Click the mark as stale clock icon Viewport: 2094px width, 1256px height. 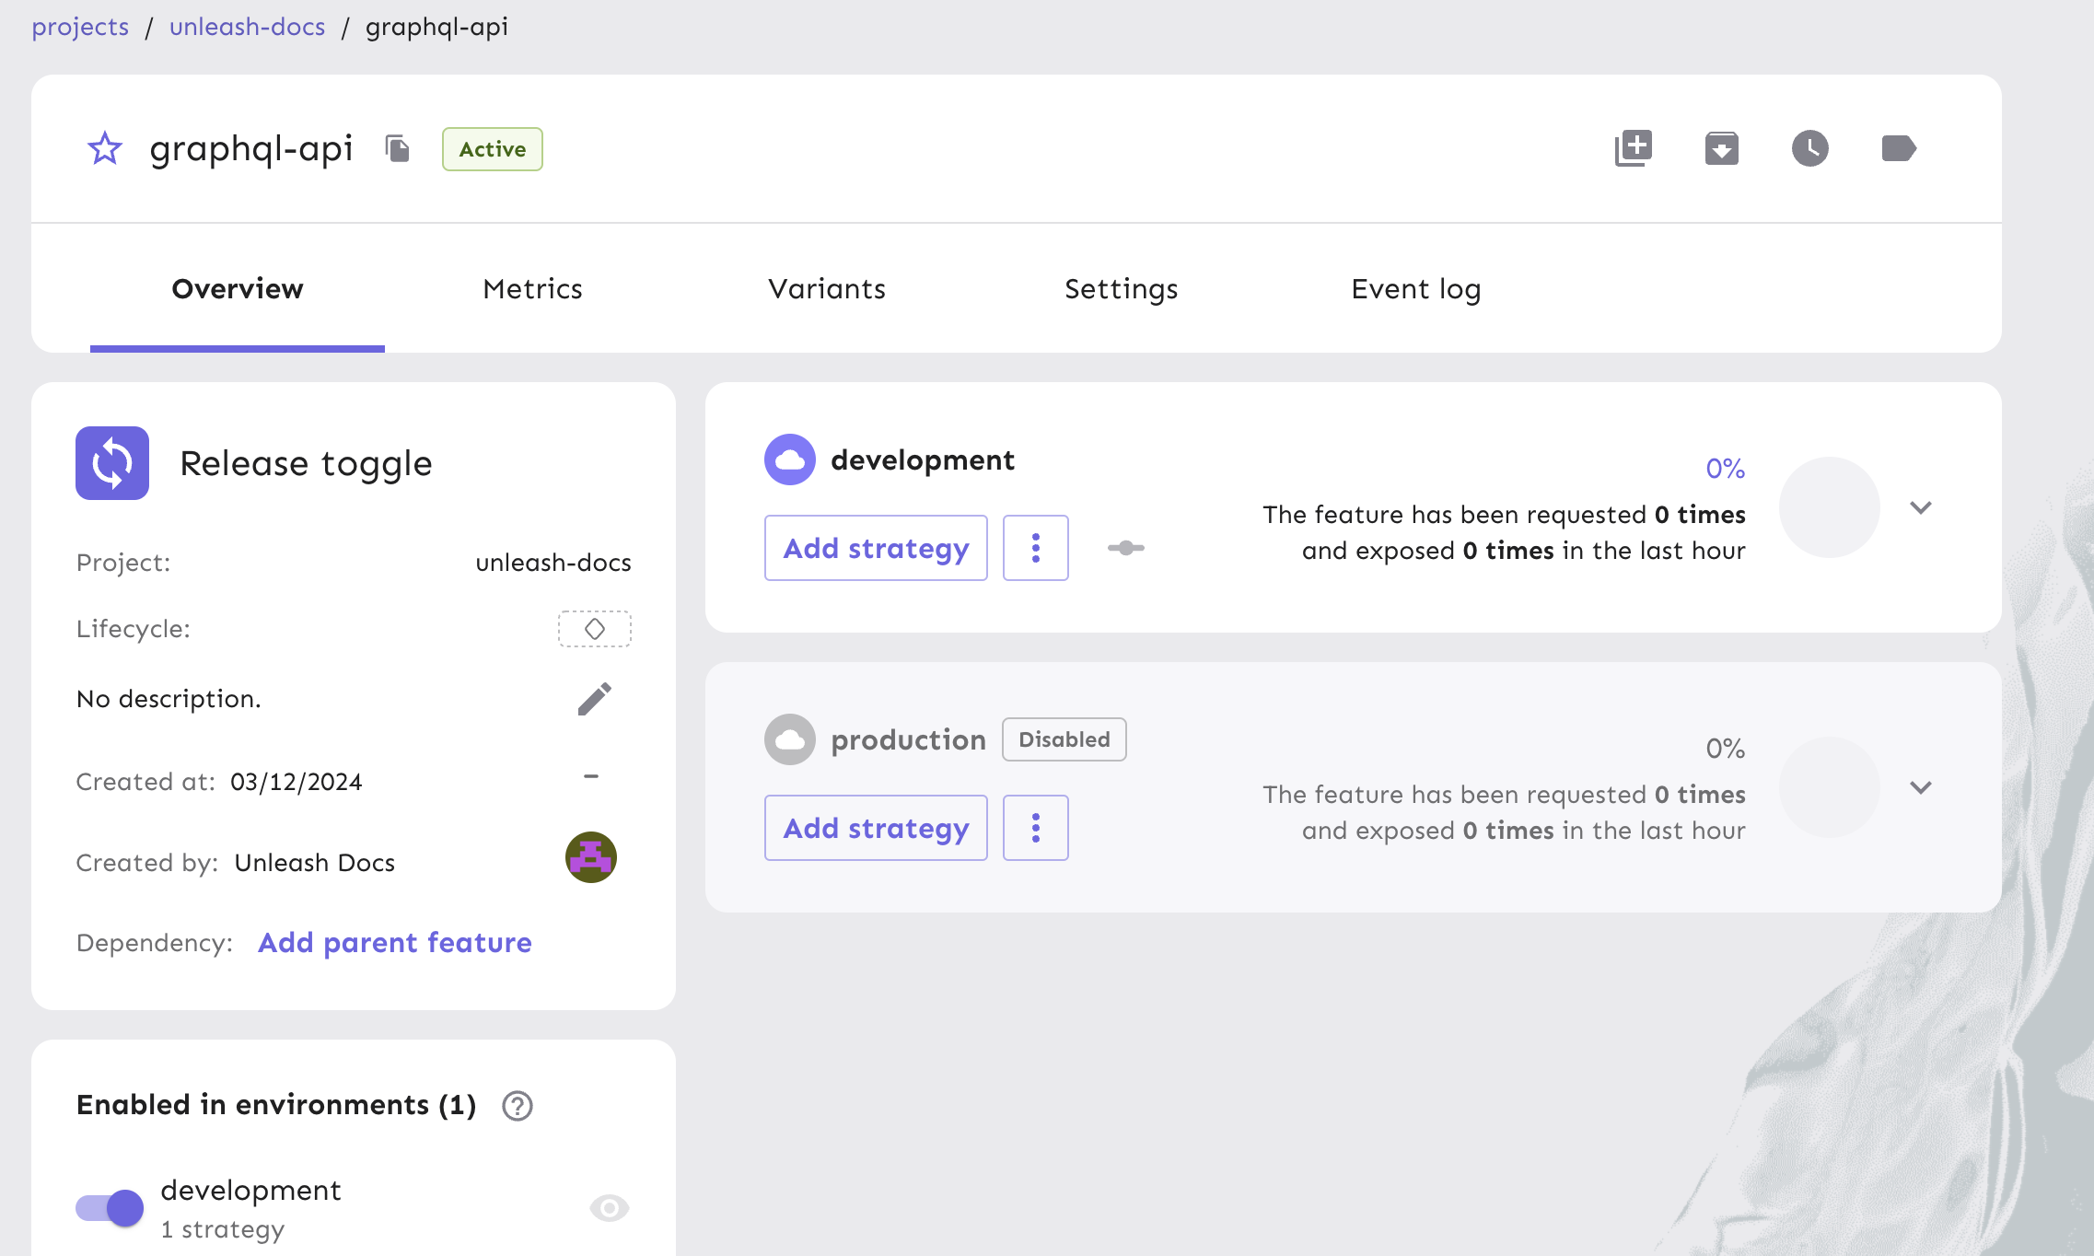coord(1809,148)
